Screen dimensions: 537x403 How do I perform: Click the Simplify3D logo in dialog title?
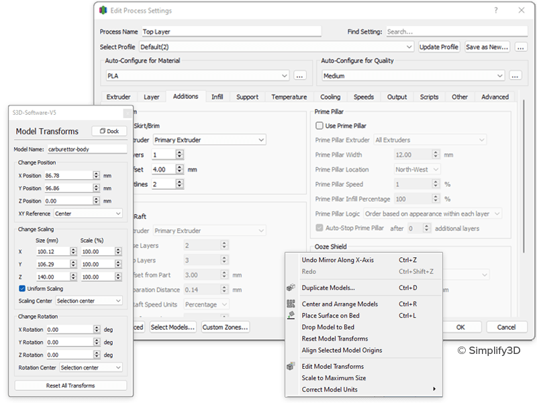[x=103, y=10]
